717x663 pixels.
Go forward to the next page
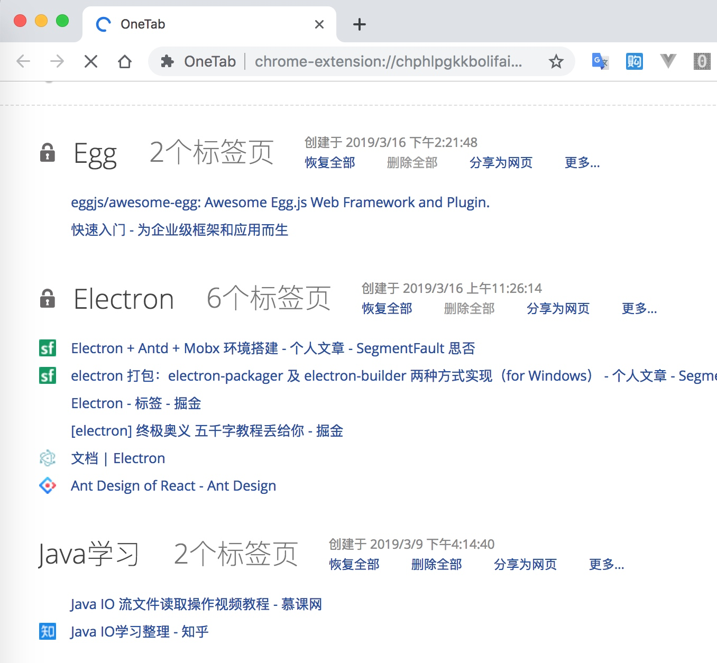pos(57,62)
